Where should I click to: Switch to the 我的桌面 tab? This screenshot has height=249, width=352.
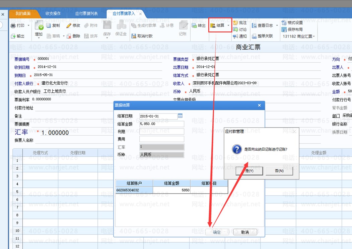coord(23,13)
